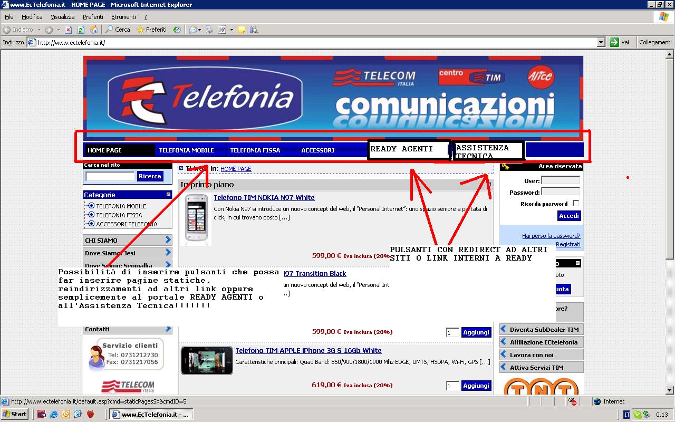Open Dove Siamo: Jesi sidebar link
This screenshot has height=422, width=675.
click(128, 253)
